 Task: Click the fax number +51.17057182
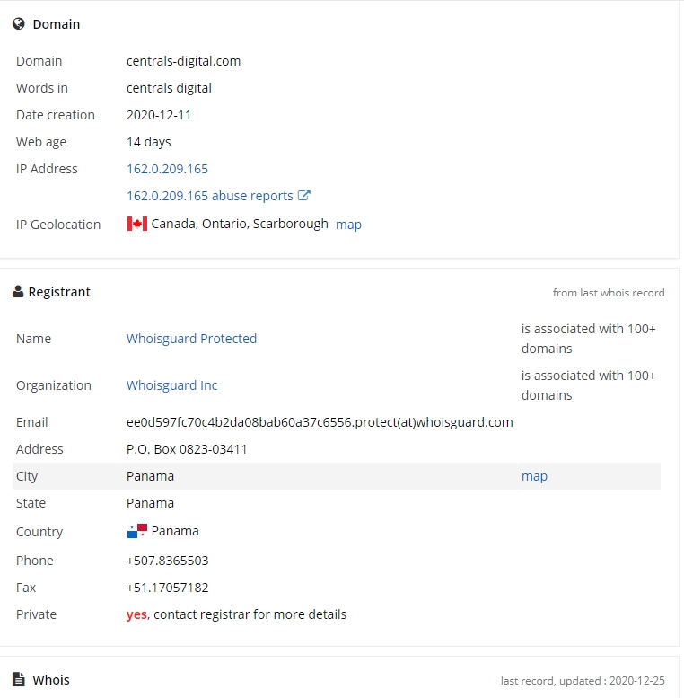tap(168, 588)
